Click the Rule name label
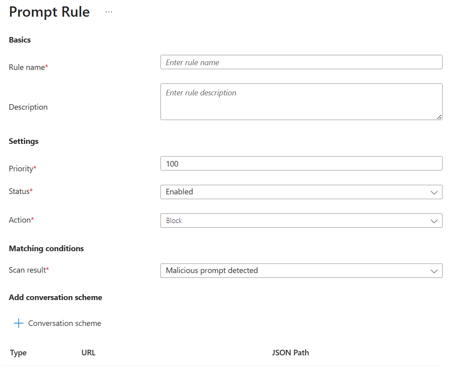 [27, 68]
